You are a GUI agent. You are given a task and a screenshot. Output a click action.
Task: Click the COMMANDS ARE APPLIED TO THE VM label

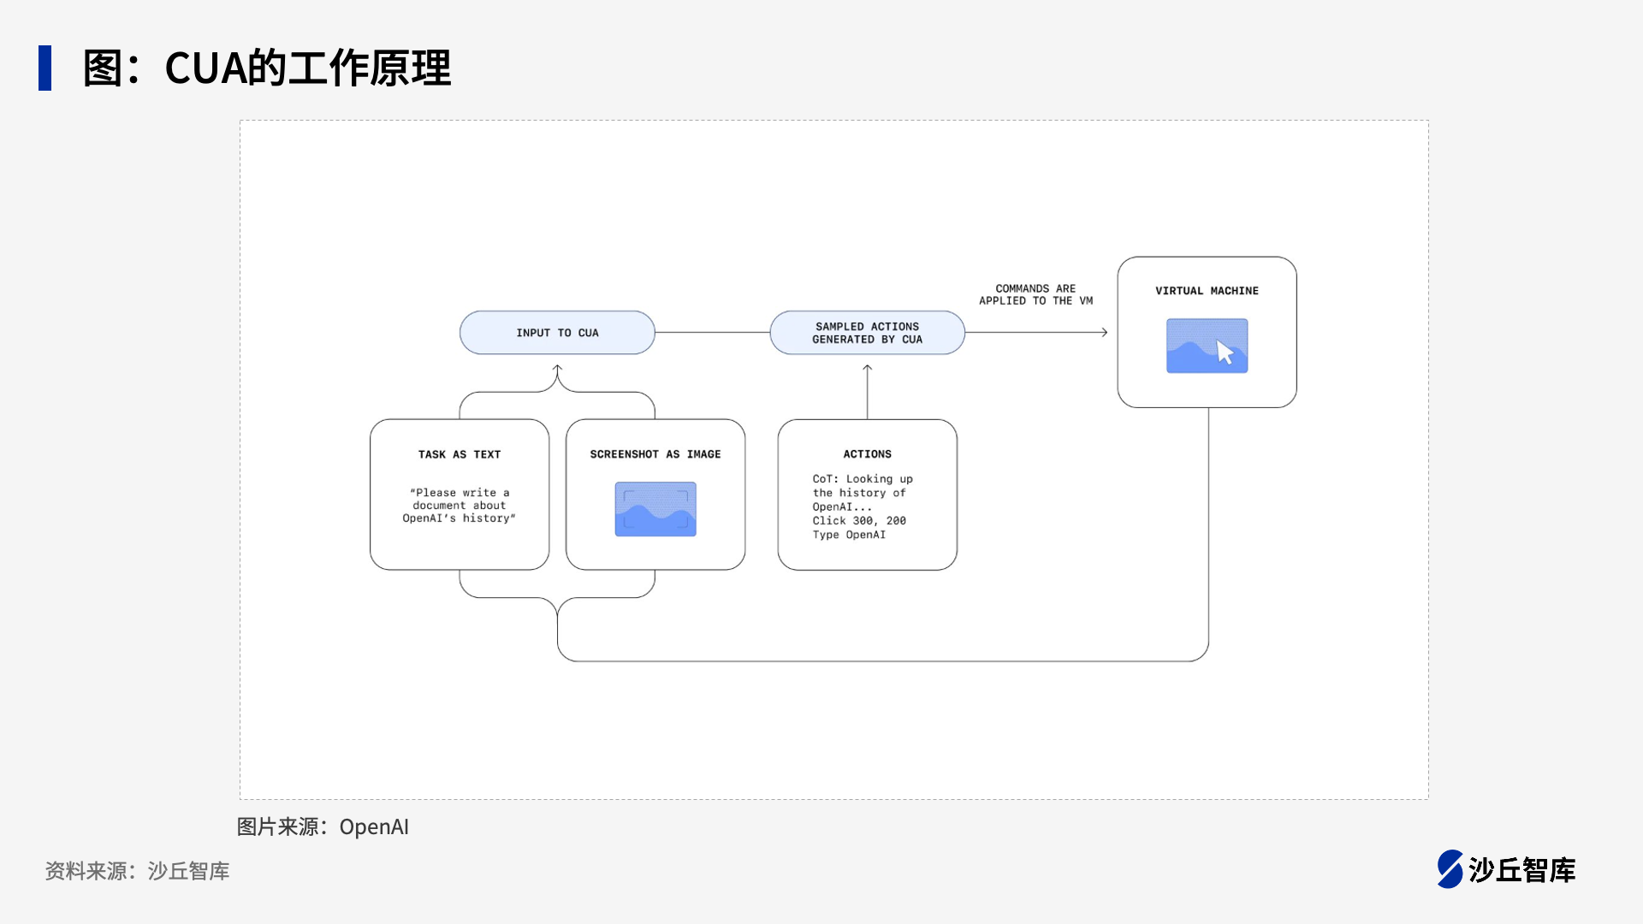point(1035,294)
